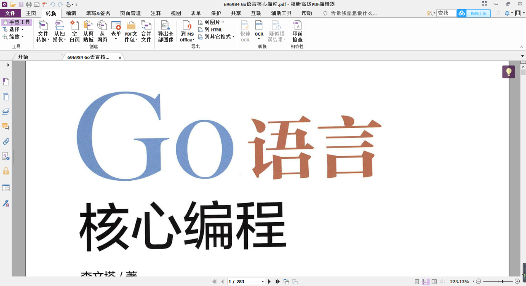Expand the OCR dropdown arrow

point(259,39)
